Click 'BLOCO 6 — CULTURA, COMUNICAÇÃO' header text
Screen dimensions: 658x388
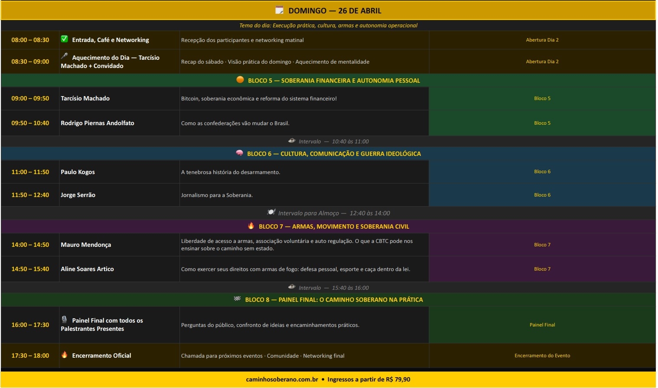point(334,154)
